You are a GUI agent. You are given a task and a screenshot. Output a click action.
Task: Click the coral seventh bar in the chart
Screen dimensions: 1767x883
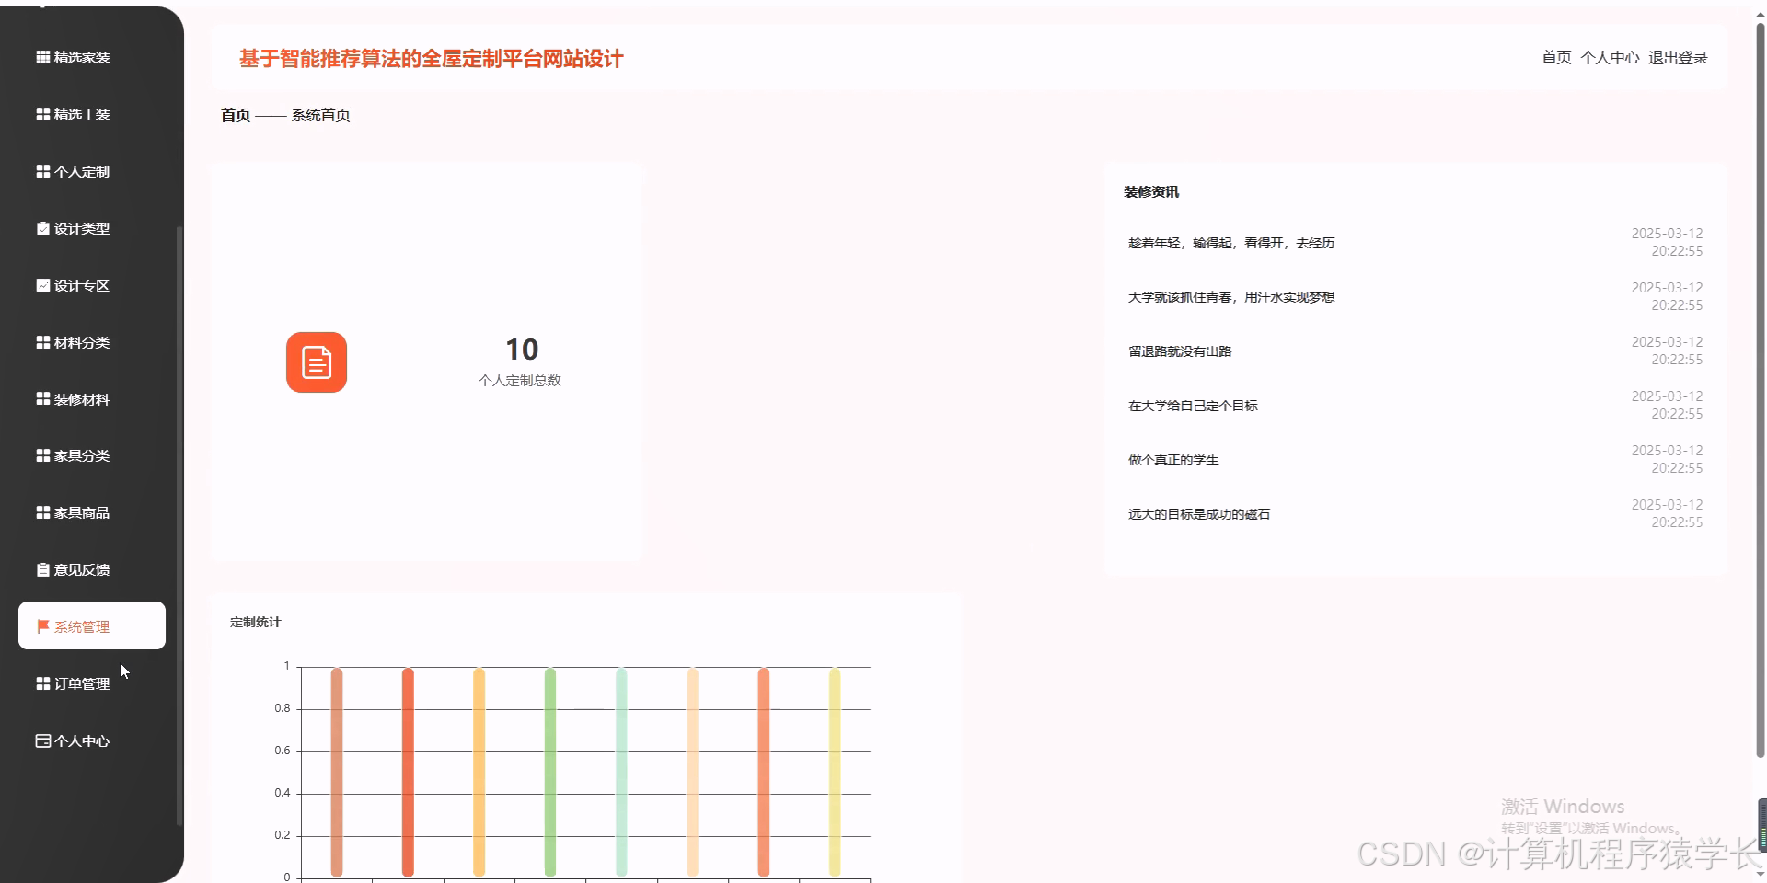click(764, 772)
